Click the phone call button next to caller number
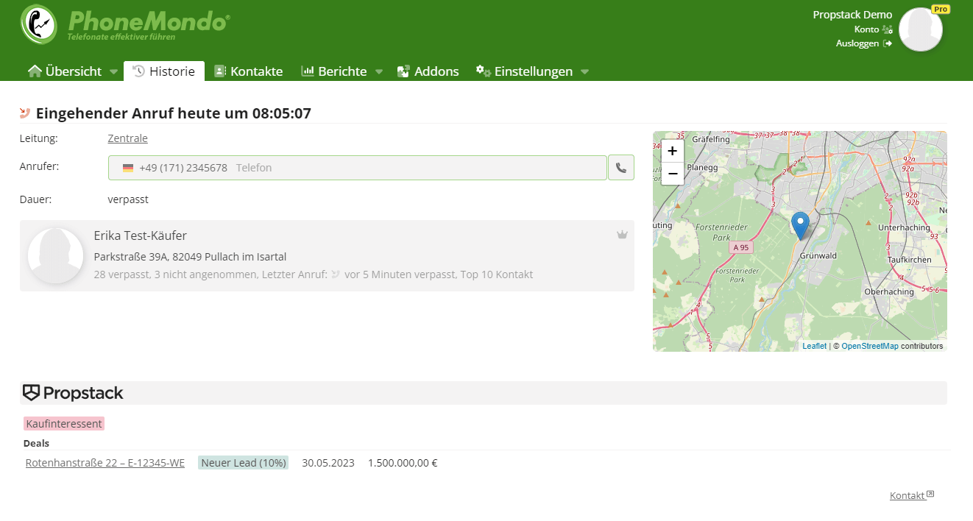Image resolution: width=973 pixels, height=521 pixels. [x=620, y=168]
